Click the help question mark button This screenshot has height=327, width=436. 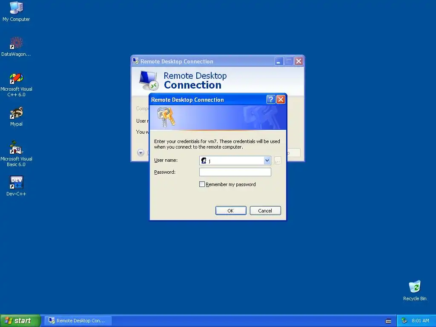[x=271, y=100]
